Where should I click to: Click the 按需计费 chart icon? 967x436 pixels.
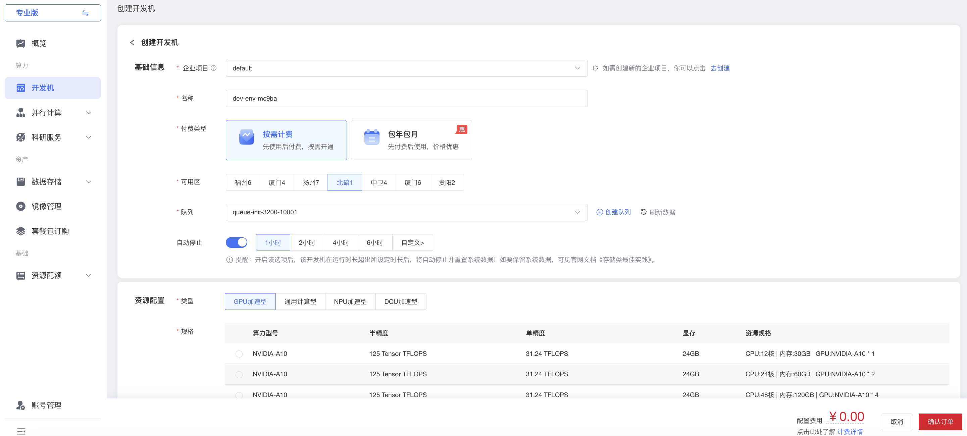(247, 137)
